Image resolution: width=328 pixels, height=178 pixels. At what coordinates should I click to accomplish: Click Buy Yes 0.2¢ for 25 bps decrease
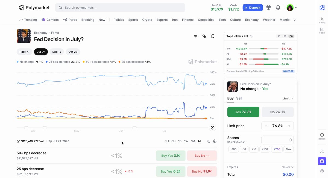tap(171, 171)
